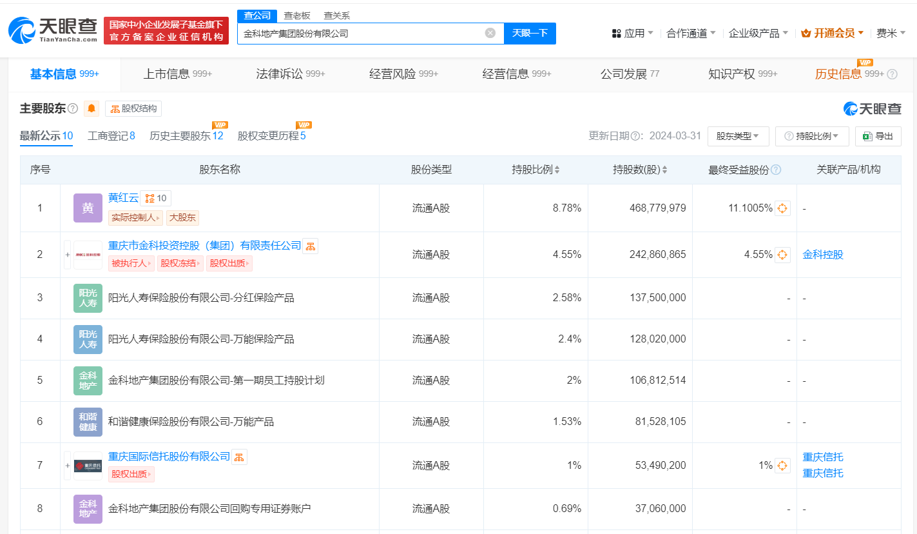Toggle sorting on 持股比例 column
The width and height of the screenshot is (917, 534).
coord(555,169)
